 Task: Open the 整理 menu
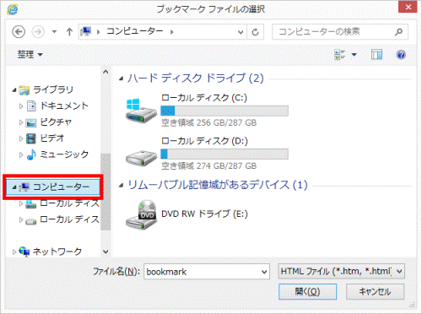coord(30,54)
